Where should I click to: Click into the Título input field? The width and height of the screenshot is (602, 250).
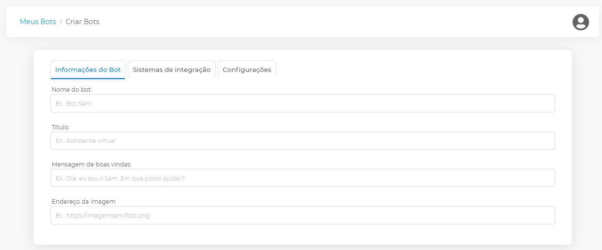pyautogui.click(x=302, y=140)
